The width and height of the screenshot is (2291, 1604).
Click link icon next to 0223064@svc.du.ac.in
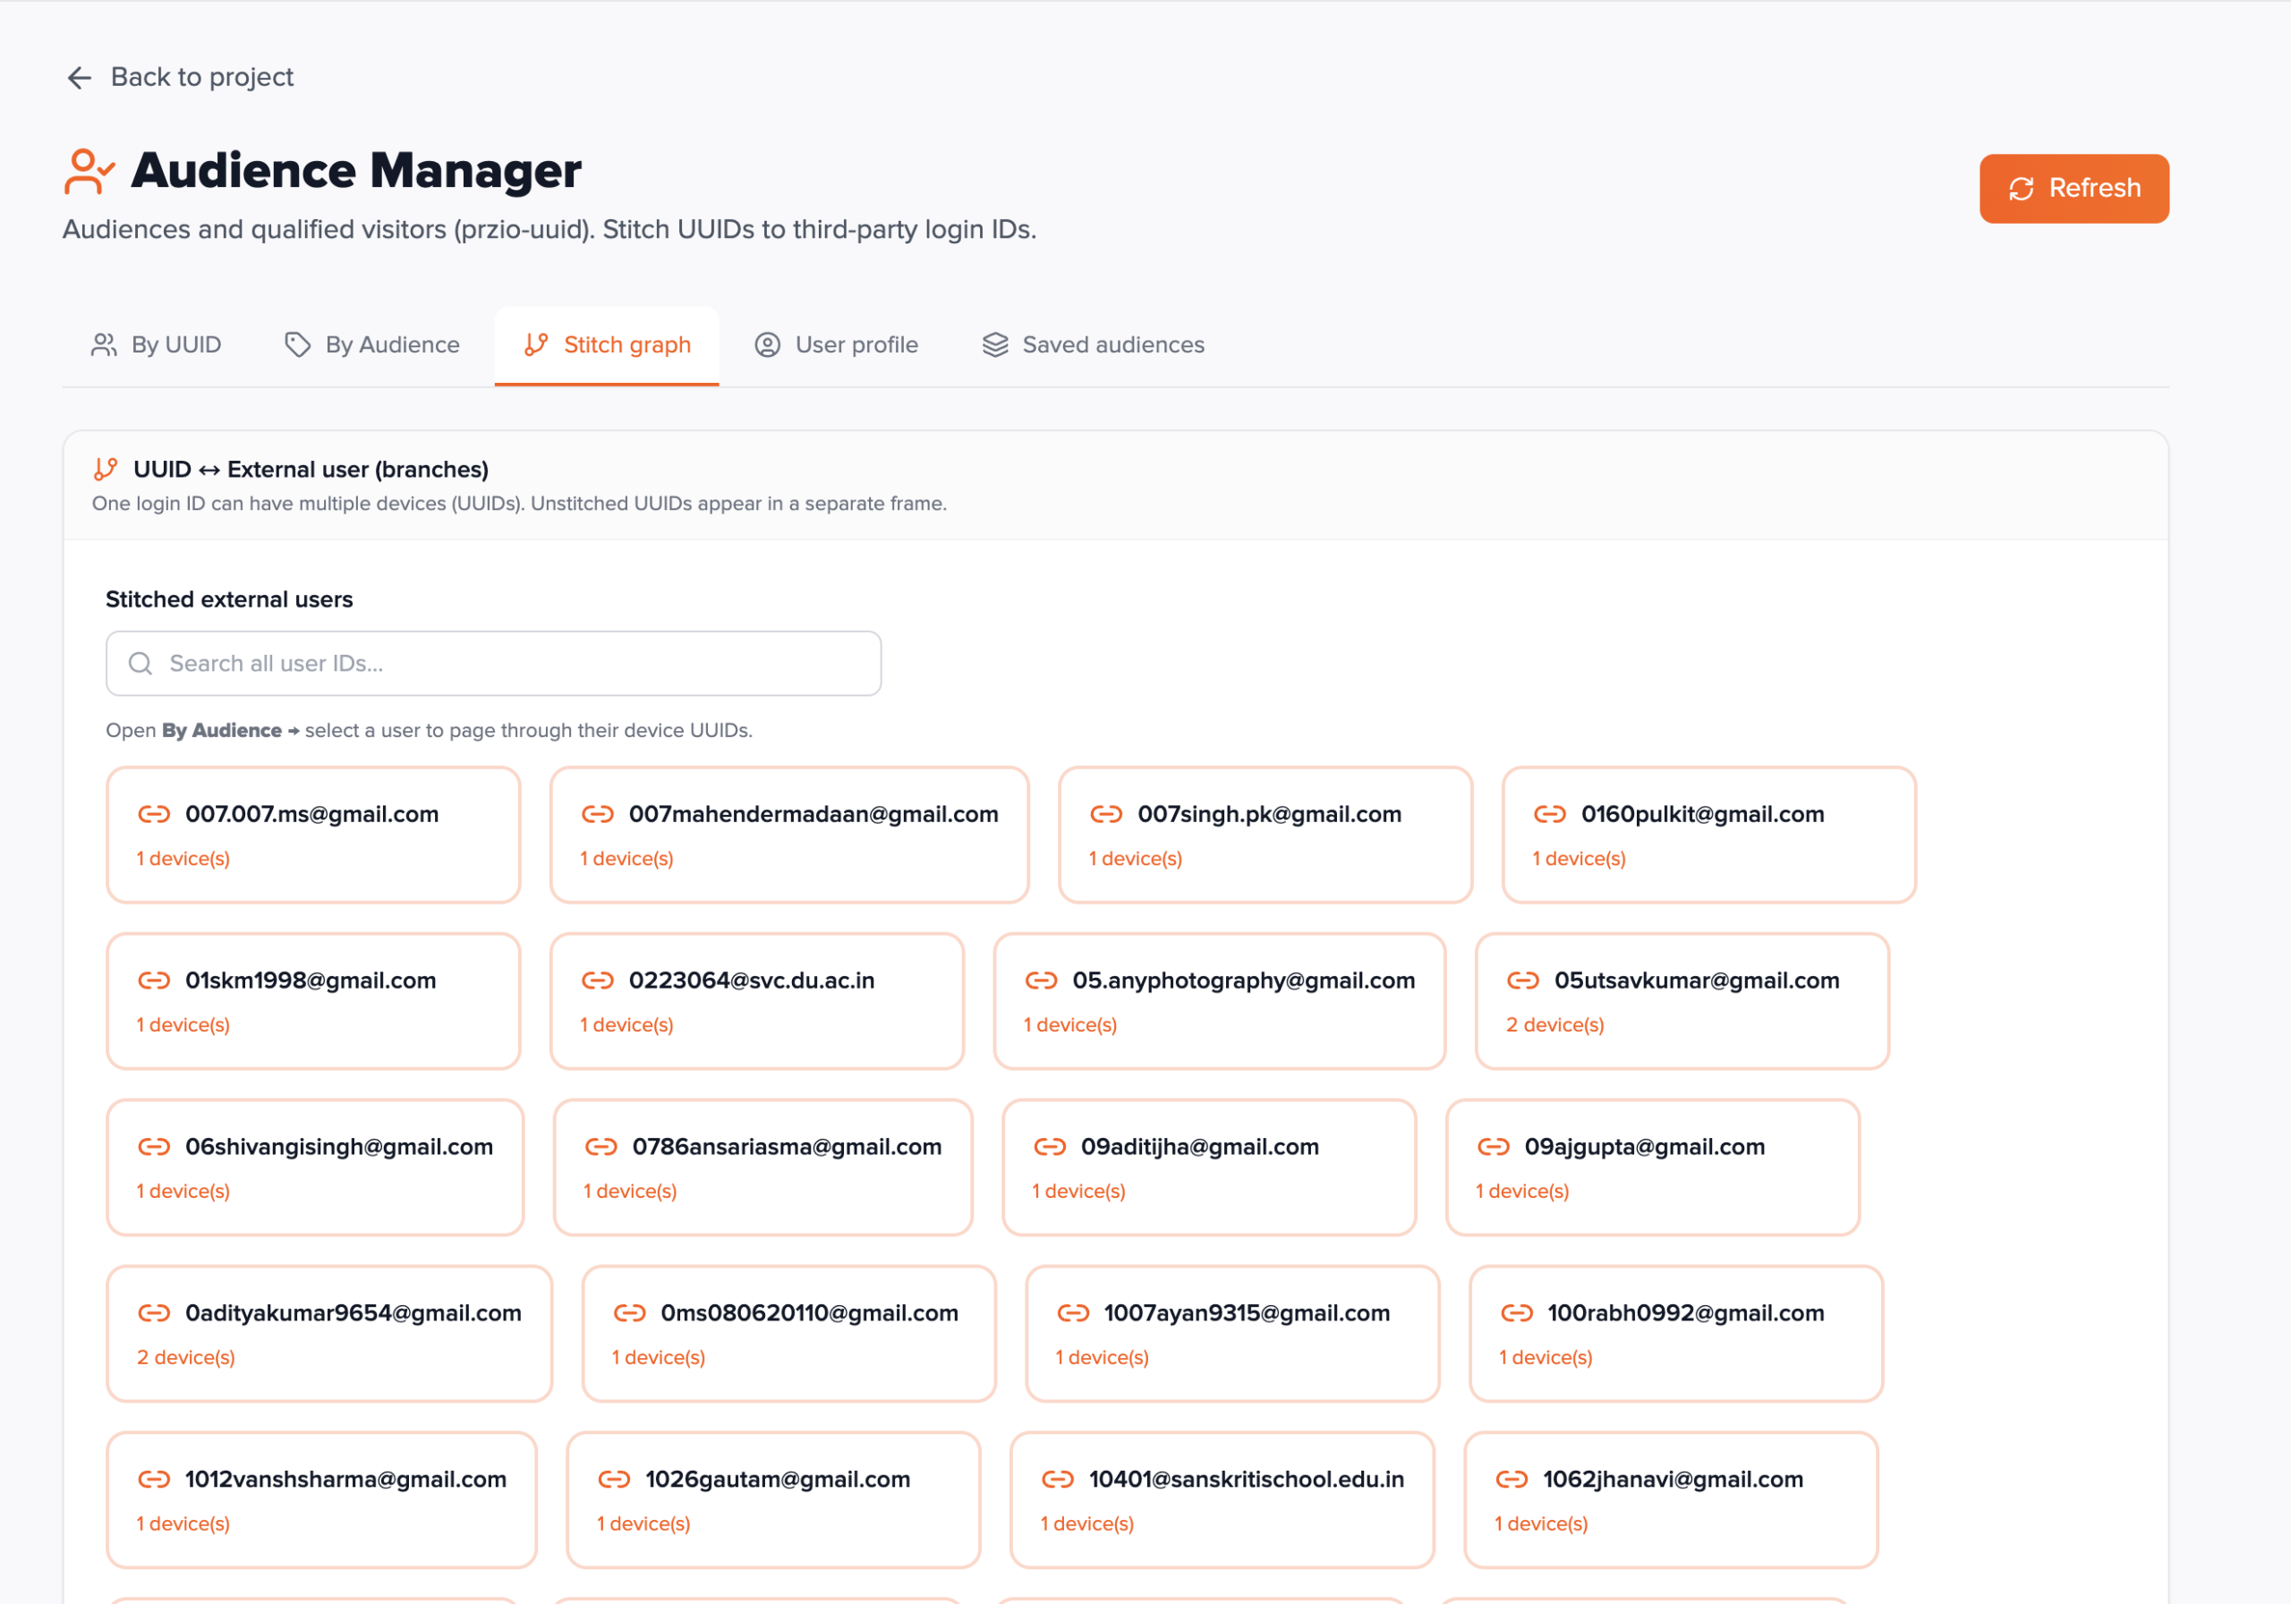tap(597, 980)
